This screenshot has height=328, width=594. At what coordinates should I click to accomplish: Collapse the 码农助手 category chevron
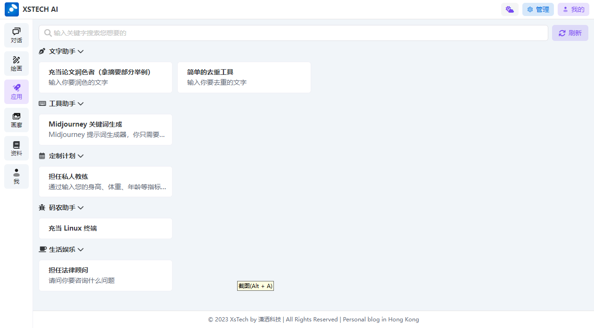(81, 208)
